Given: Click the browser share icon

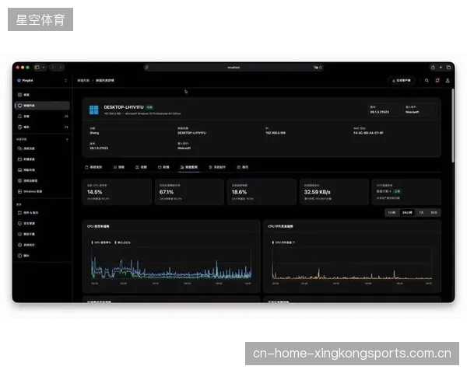Looking at the screenshot, I should coord(433,68).
